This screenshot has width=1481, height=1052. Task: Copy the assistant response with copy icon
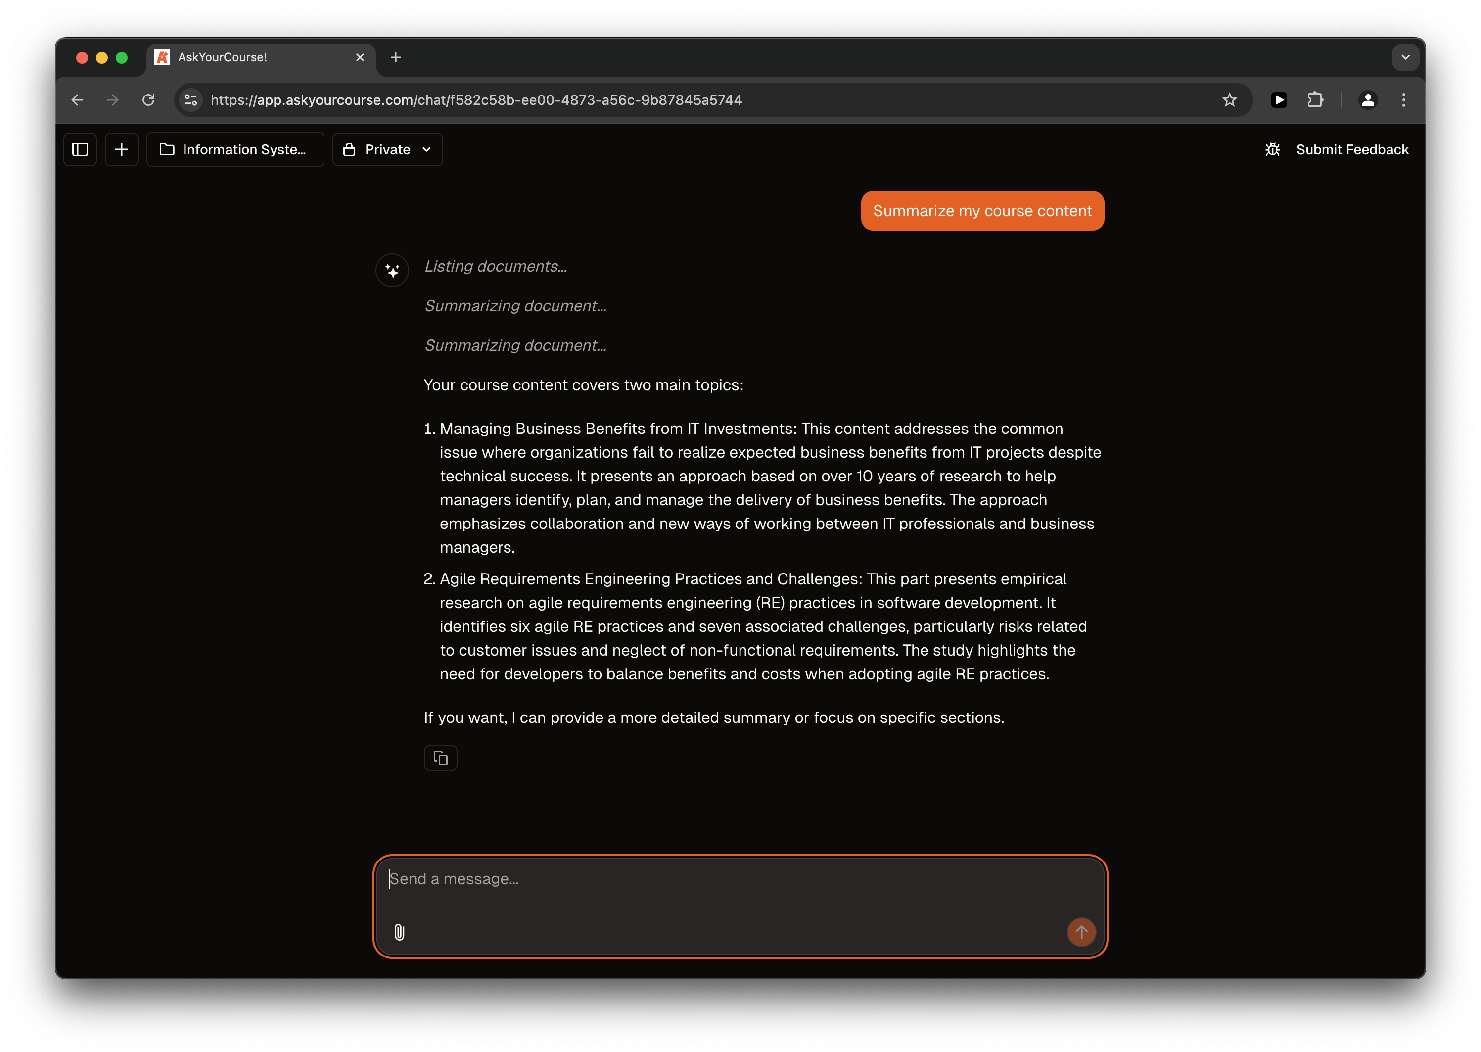tap(440, 758)
